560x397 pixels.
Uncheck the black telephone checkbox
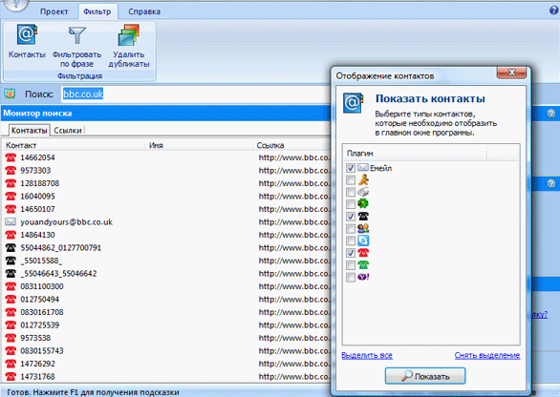click(x=351, y=217)
